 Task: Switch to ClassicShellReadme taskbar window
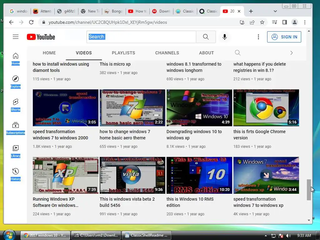[147, 235]
